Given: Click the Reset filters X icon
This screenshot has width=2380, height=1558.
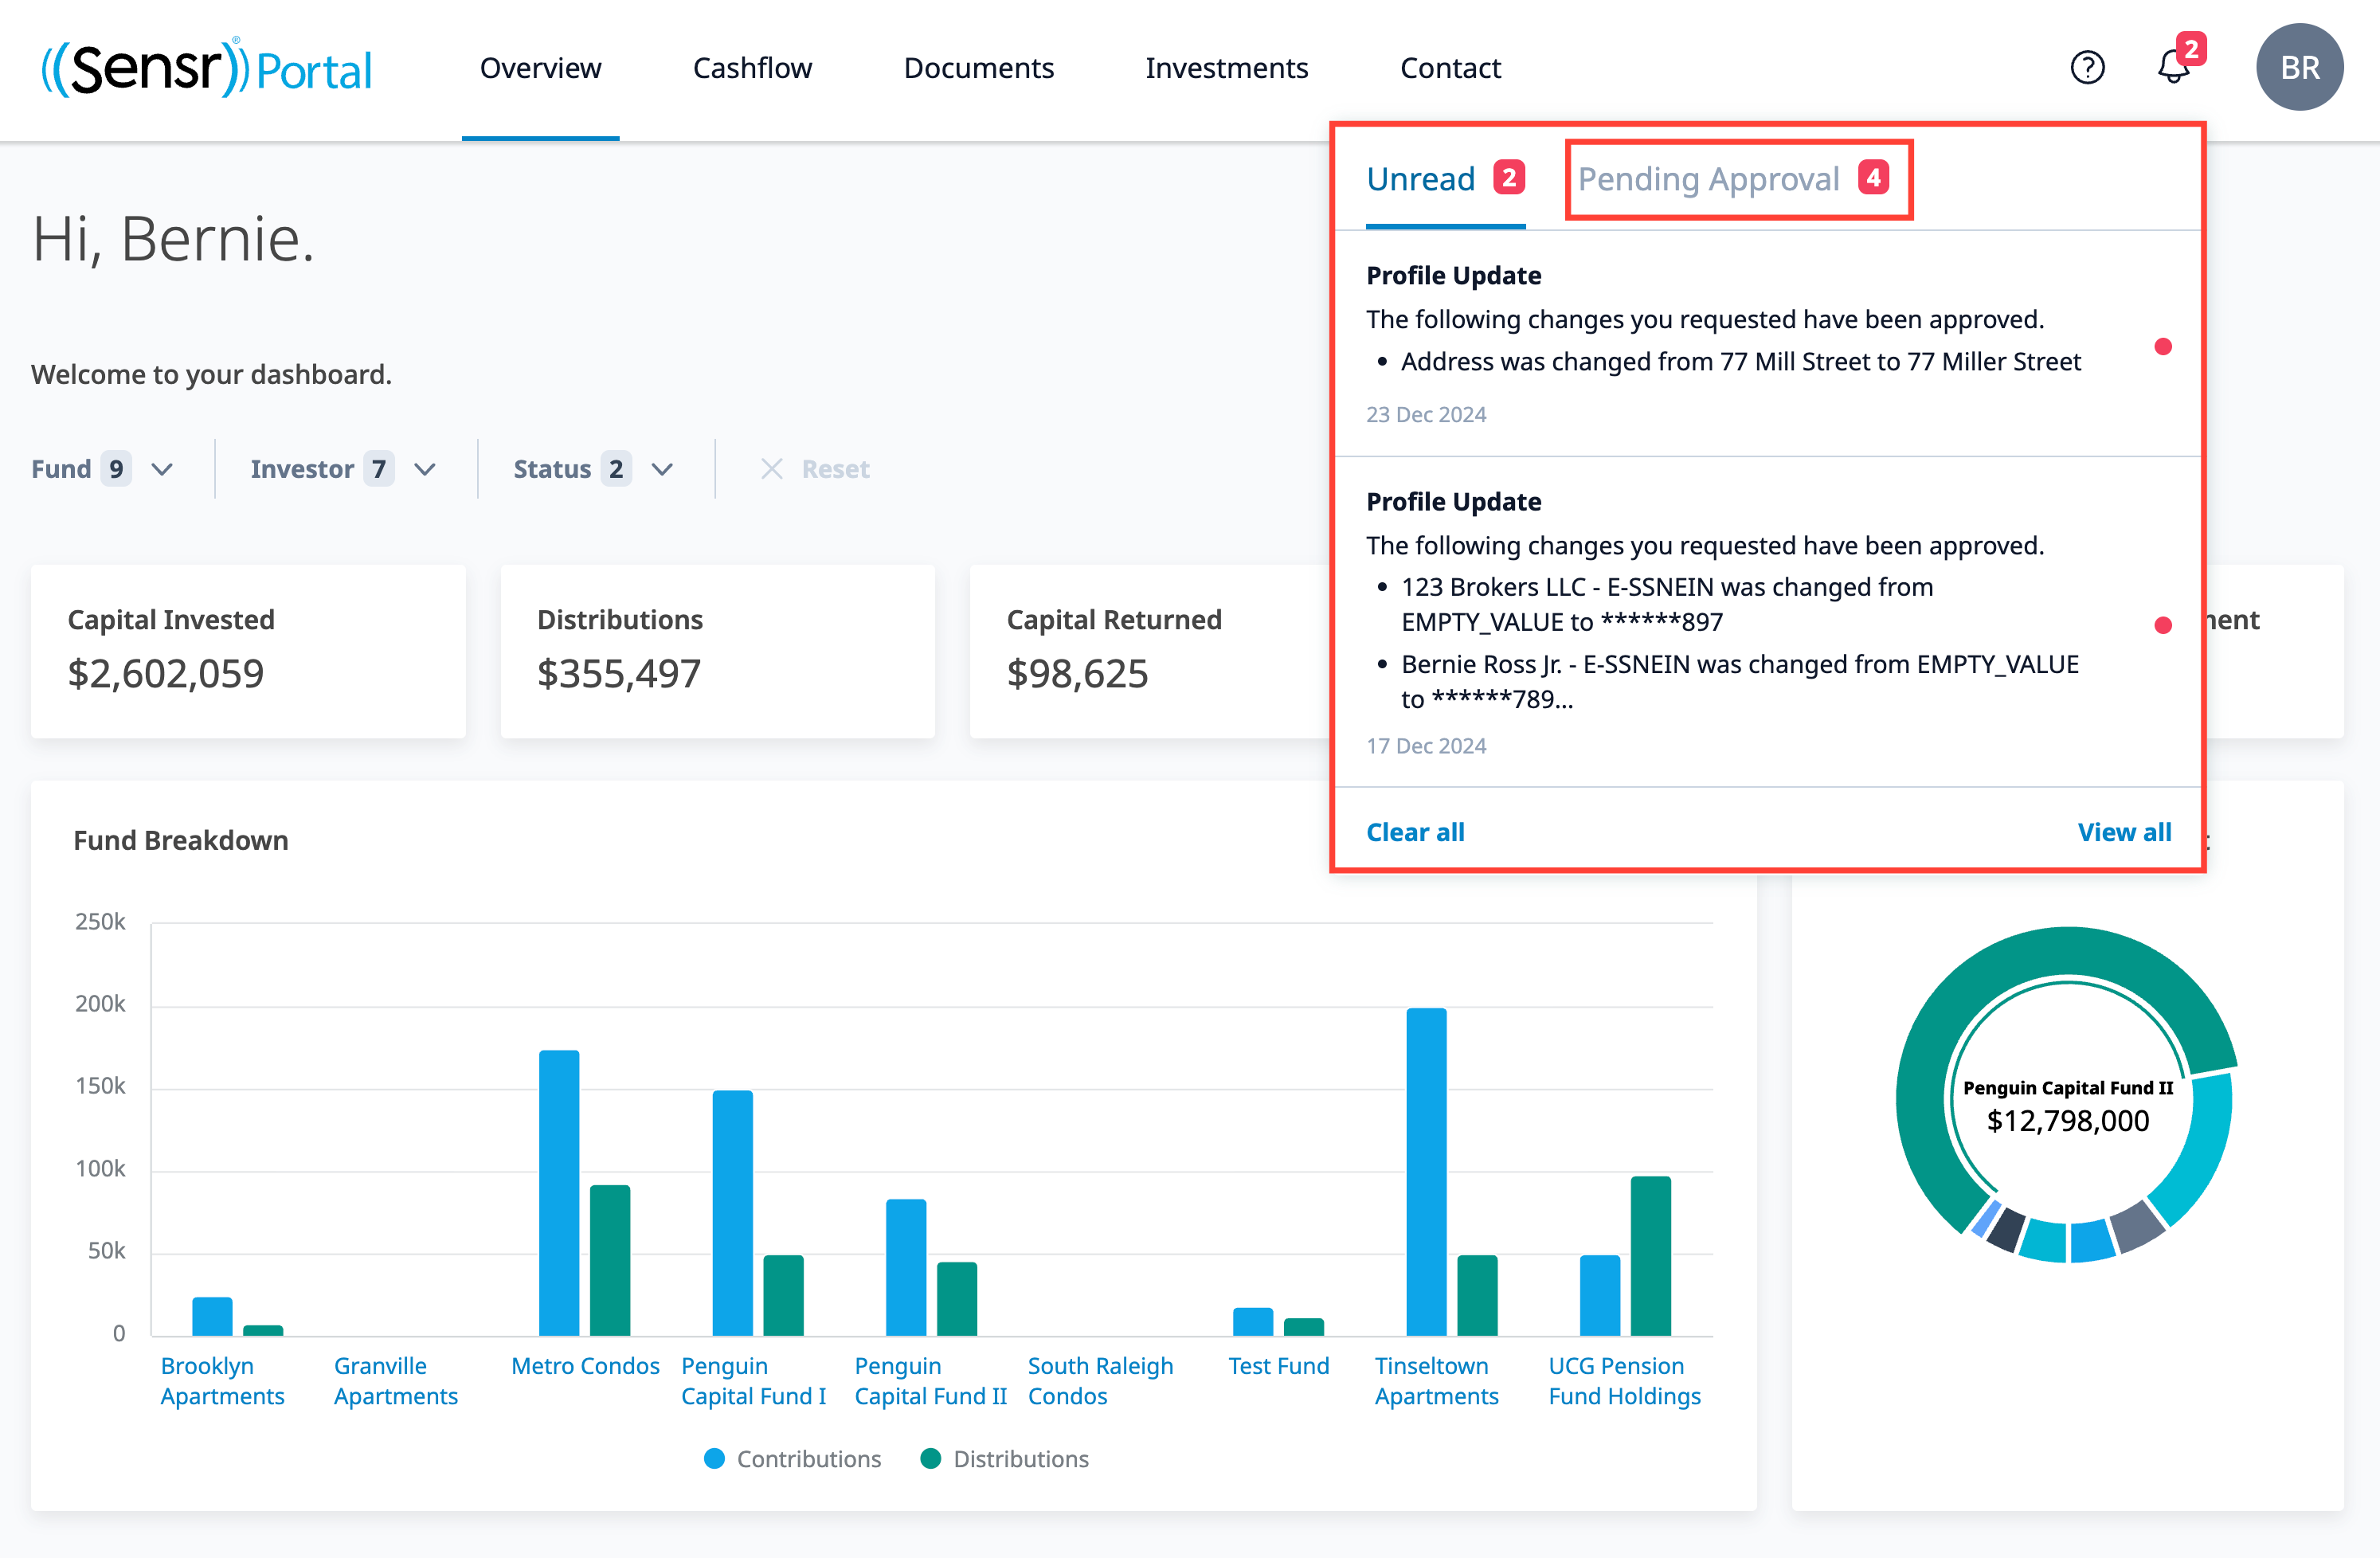Looking at the screenshot, I should point(771,469).
